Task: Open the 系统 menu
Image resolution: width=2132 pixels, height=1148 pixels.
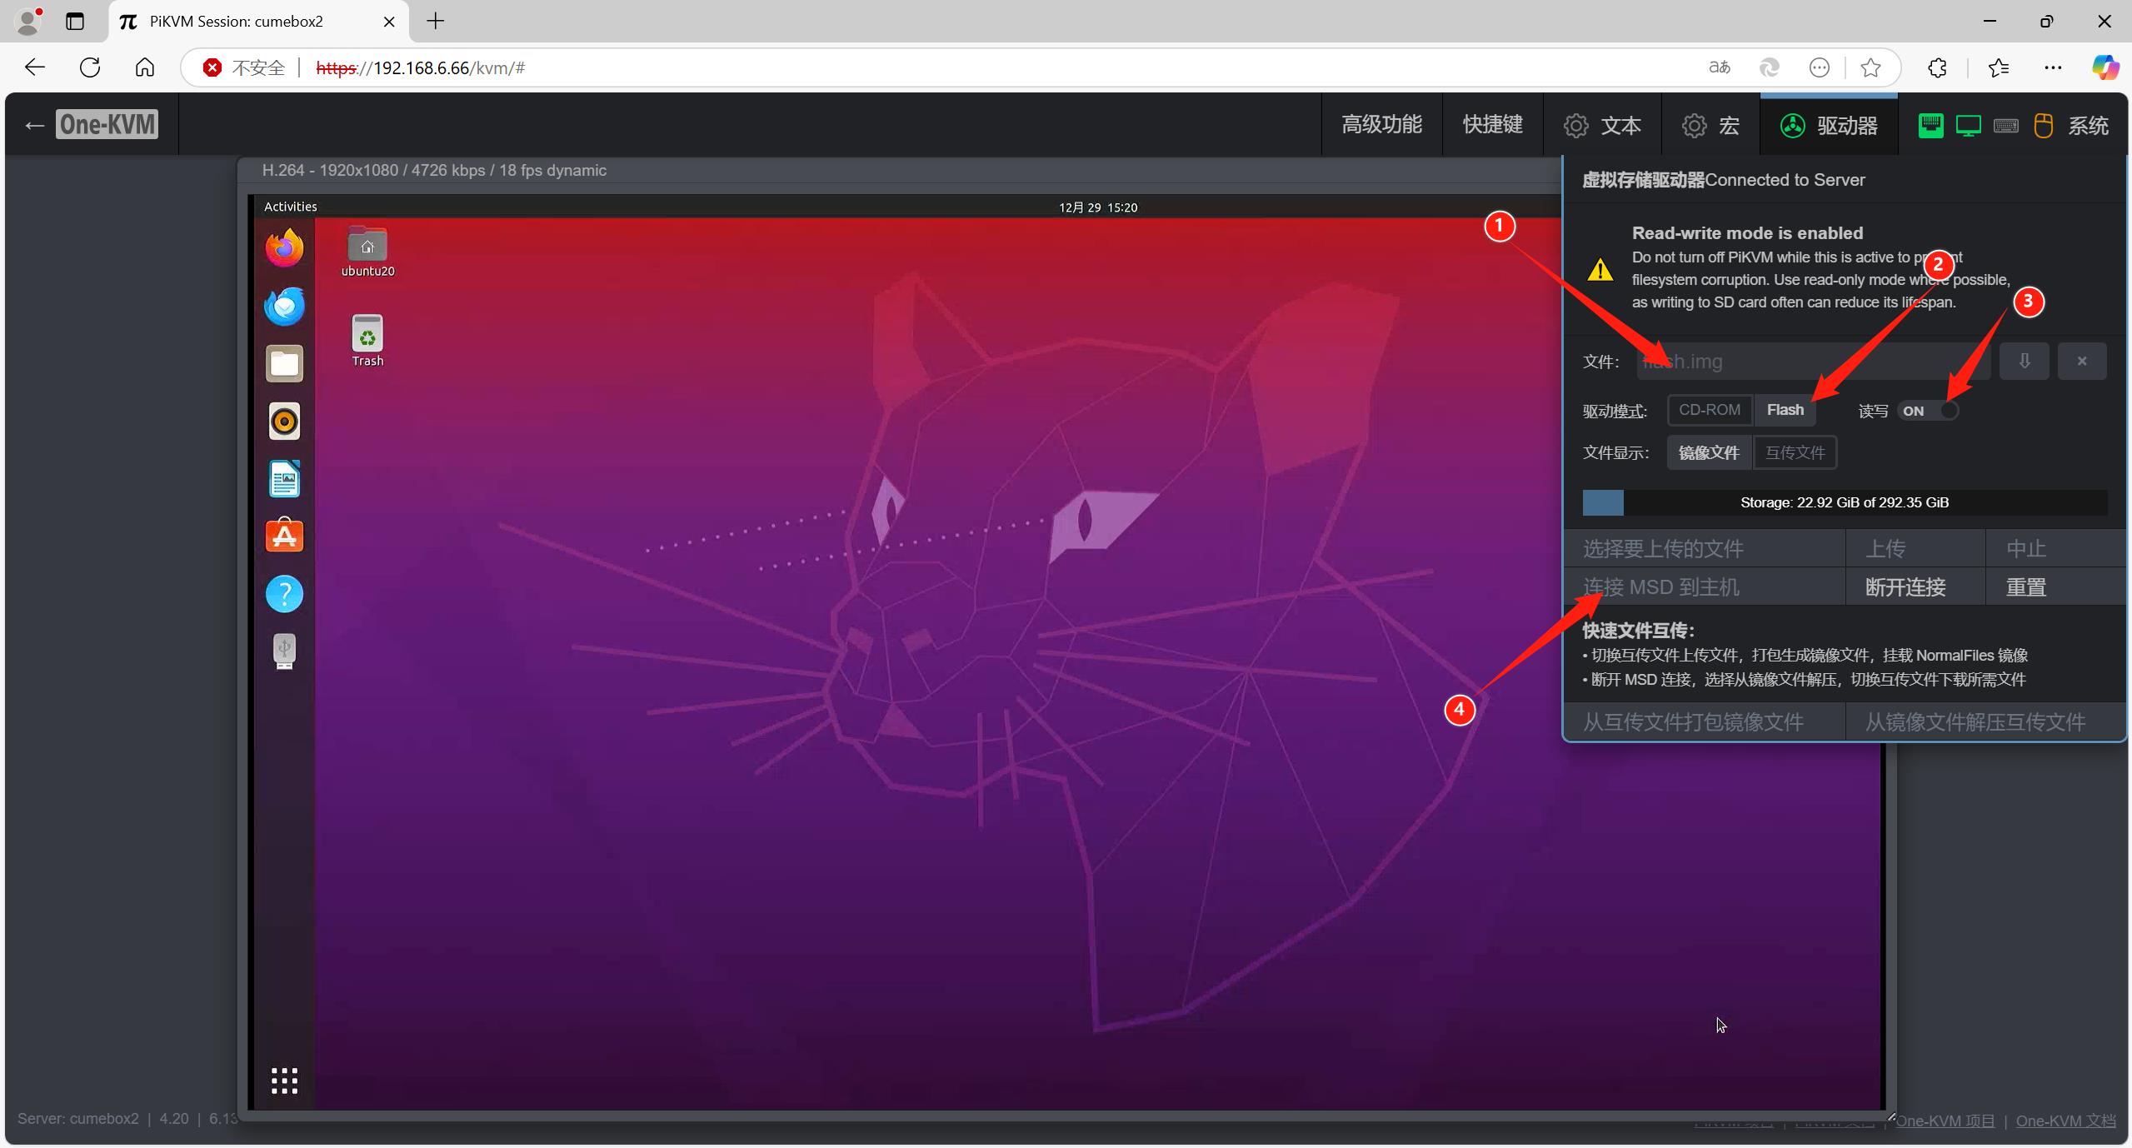Action: point(2088,125)
